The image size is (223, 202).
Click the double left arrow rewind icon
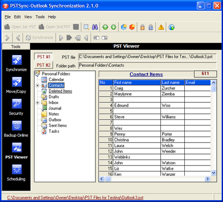pyautogui.click(x=78, y=38)
